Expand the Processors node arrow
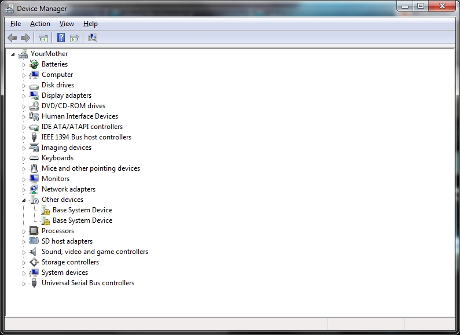The width and height of the screenshot is (460, 335). [x=24, y=231]
